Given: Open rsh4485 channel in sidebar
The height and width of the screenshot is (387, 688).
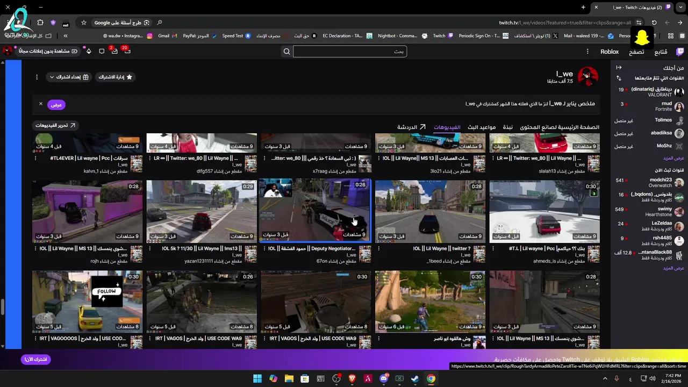Looking at the screenshot, I should tap(649, 240).
